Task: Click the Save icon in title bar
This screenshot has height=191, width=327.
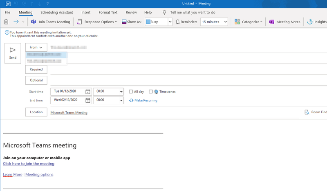Action: pos(8,4)
